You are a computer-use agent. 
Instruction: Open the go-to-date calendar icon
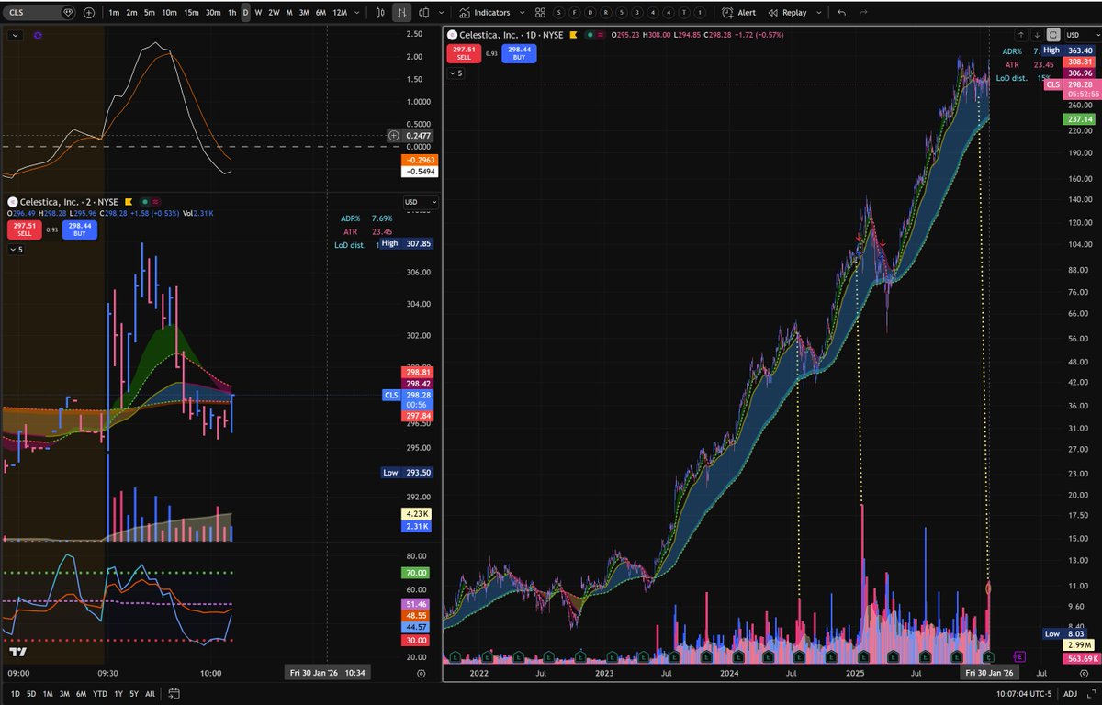[174, 694]
